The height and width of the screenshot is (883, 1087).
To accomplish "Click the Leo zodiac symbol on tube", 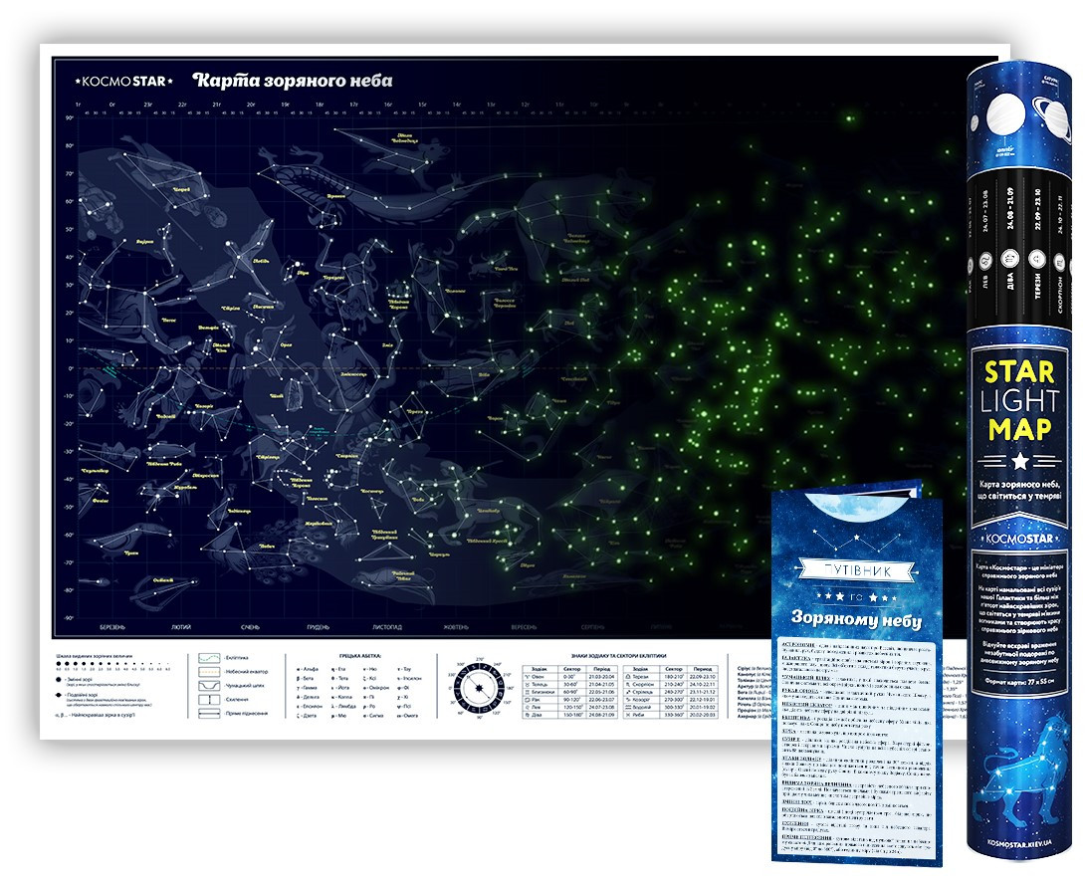I will point(984,261).
